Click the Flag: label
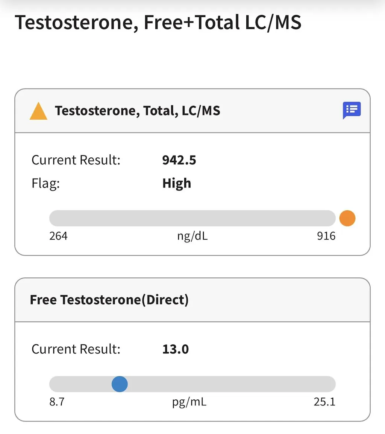 (45, 183)
